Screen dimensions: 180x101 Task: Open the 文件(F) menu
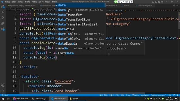tap(7, 2)
